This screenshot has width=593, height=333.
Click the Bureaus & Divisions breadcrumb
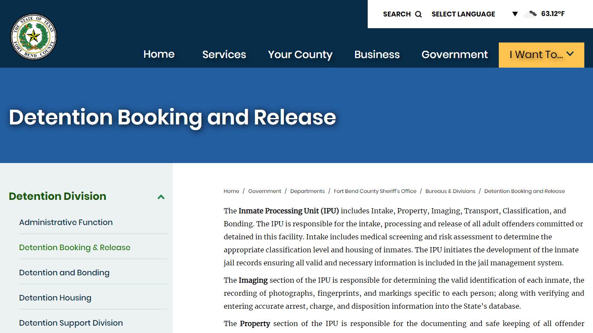(450, 191)
